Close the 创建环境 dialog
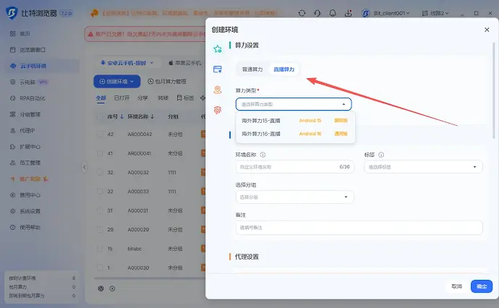Viewport: 499px width, 308px height. [487, 30]
